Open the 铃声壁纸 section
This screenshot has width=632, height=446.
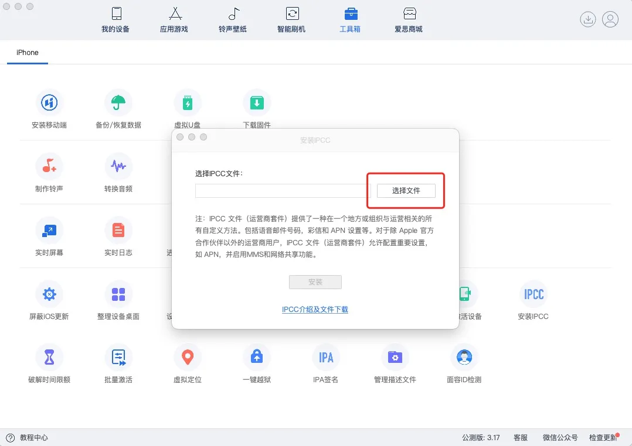click(233, 20)
